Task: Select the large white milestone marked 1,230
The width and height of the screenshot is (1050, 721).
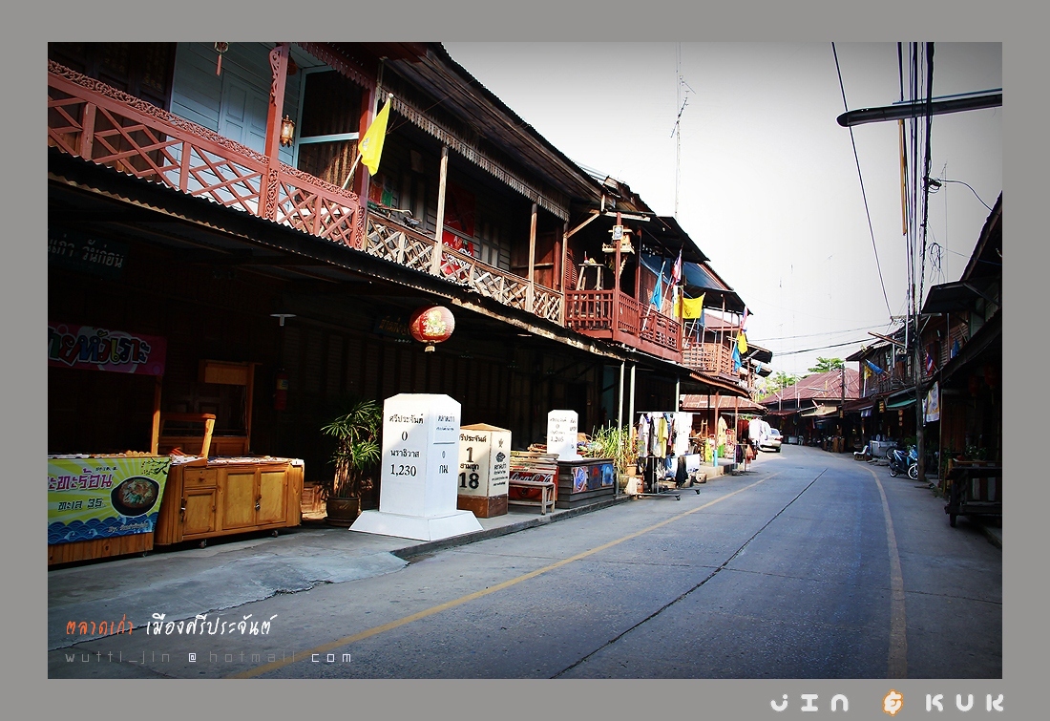Action: pyautogui.click(x=420, y=456)
